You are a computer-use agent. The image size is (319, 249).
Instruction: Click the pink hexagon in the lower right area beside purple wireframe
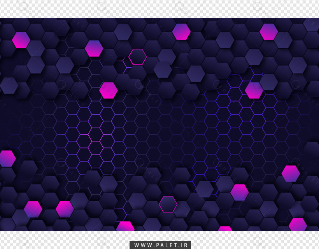pos(240,192)
